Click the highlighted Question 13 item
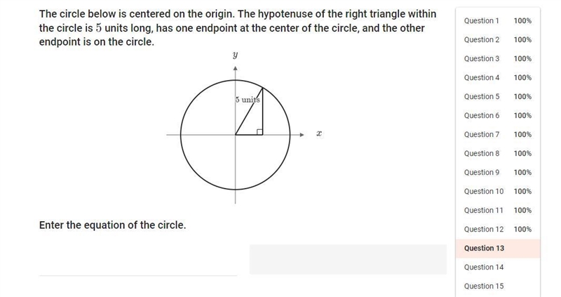This screenshot has width=561, height=297. [498, 249]
